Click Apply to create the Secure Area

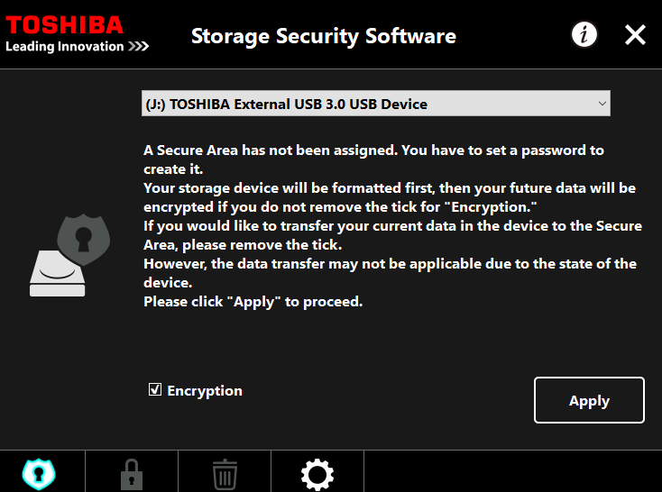point(589,400)
